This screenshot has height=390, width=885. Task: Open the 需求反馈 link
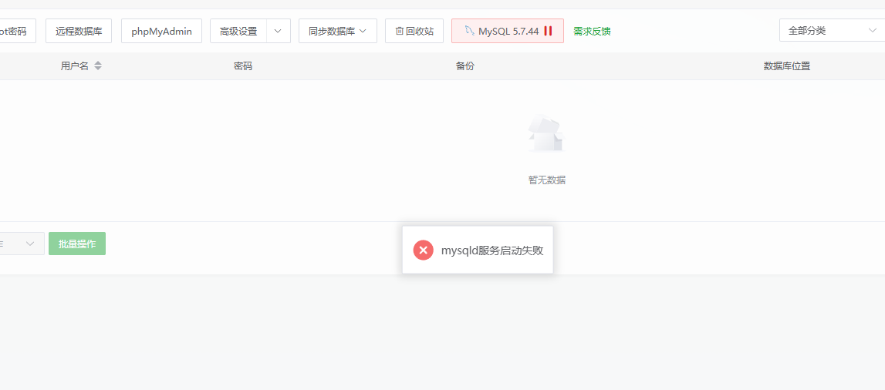[x=592, y=31]
